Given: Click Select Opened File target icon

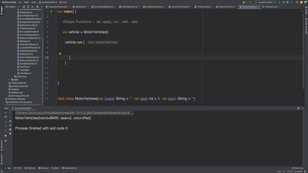Looking at the screenshot, I should tap(24, 7).
